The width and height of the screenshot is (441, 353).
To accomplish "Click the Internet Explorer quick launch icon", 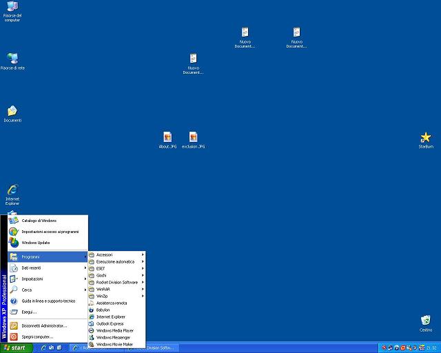I will (x=43, y=348).
